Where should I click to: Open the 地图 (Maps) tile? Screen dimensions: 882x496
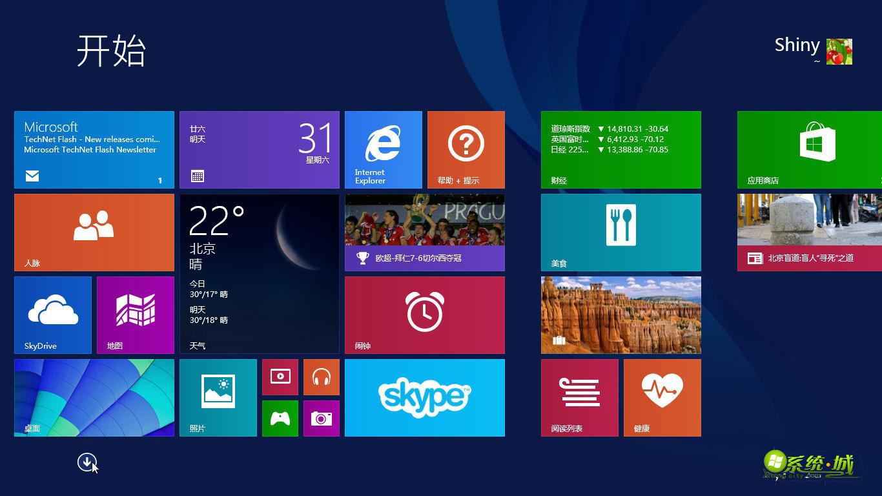click(135, 315)
